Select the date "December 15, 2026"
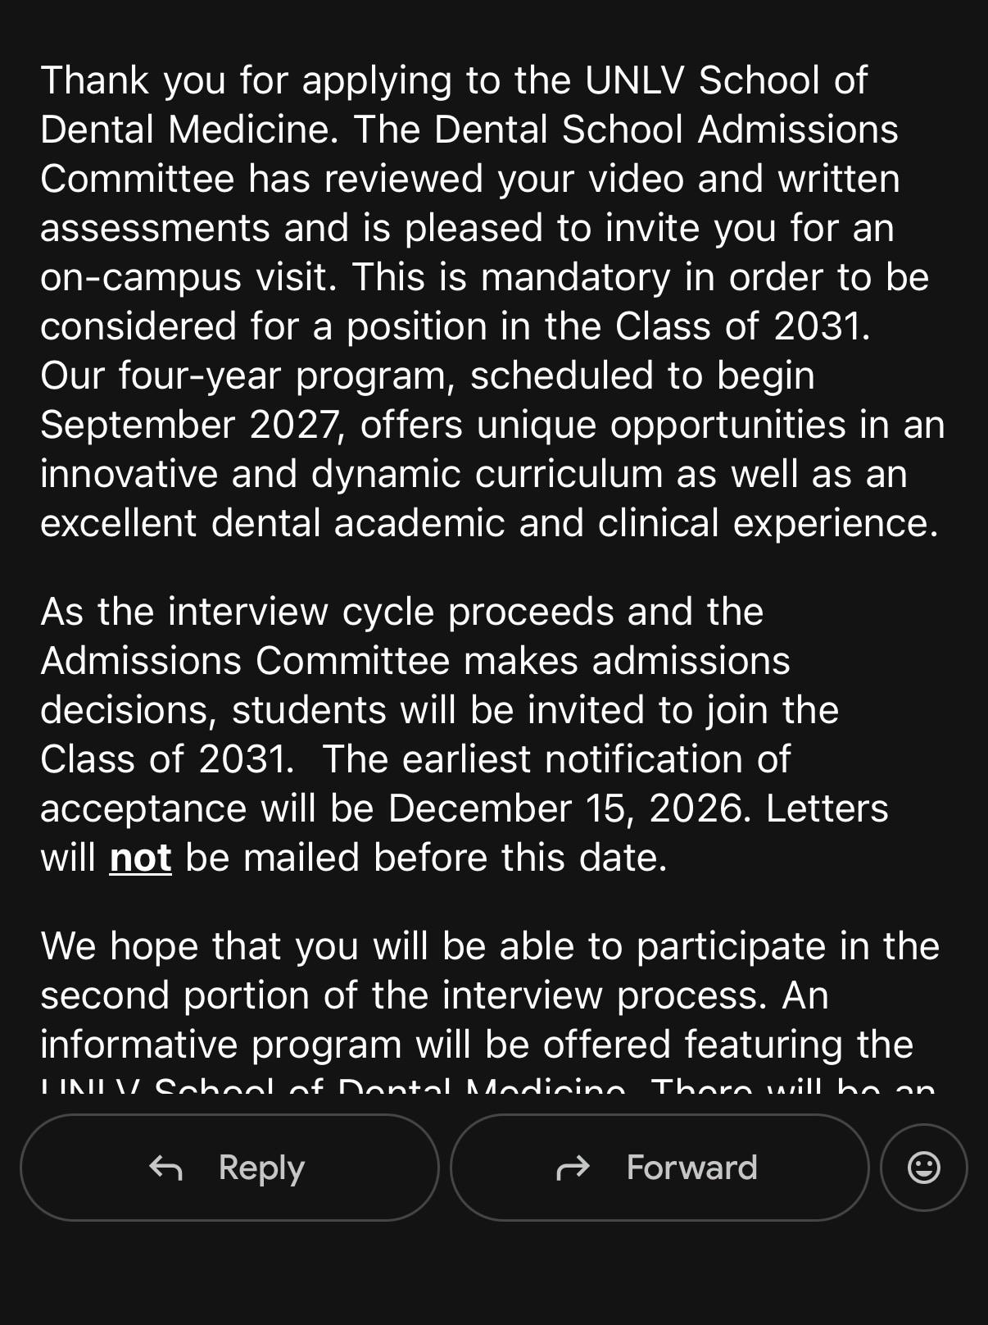This screenshot has height=1325, width=988. click(x=564, y=808)
